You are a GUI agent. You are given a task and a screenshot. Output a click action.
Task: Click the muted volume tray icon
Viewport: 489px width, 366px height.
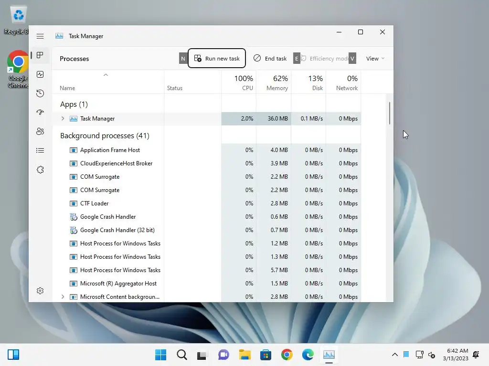pos(432,355)
